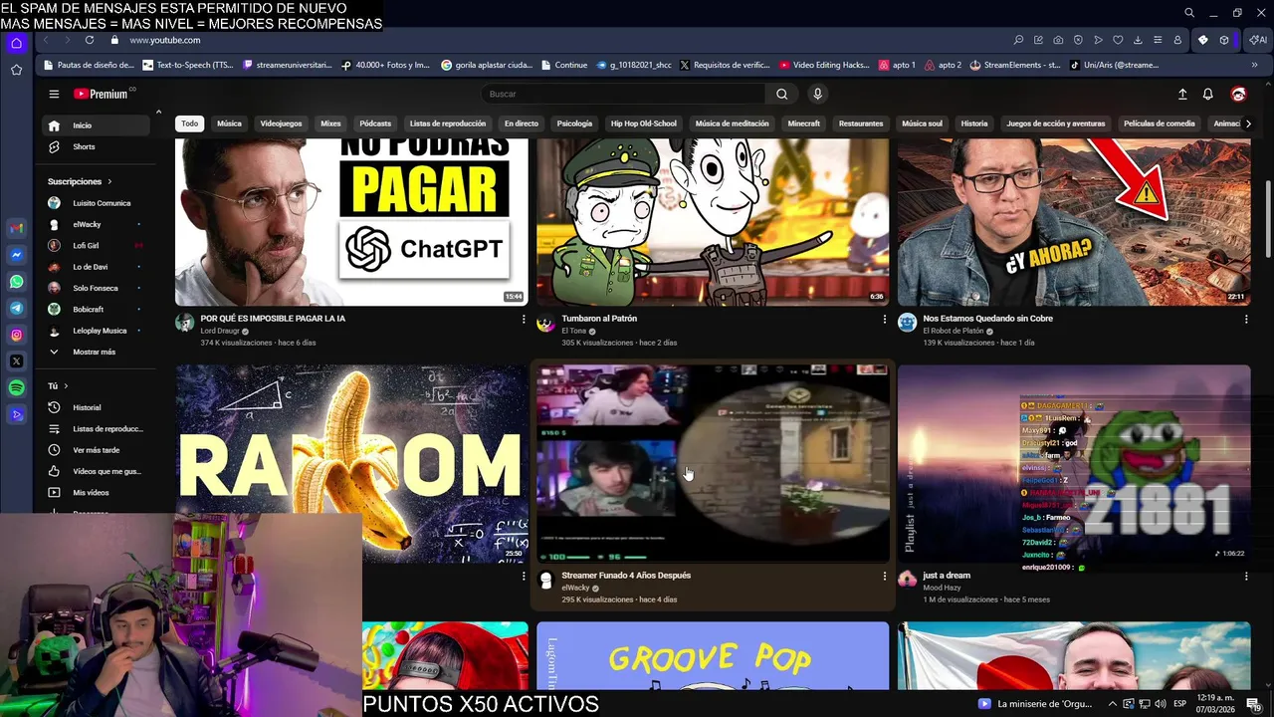
Task: Open browser downloads icon
Action: pyautogui.click(x=1138, y=40)
